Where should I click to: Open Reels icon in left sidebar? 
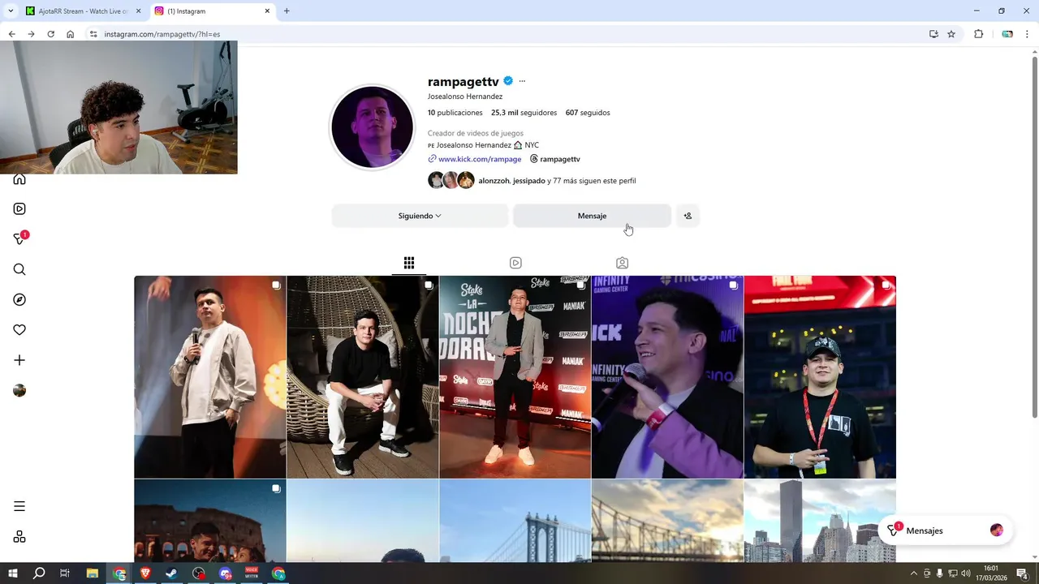click(19, 208)
